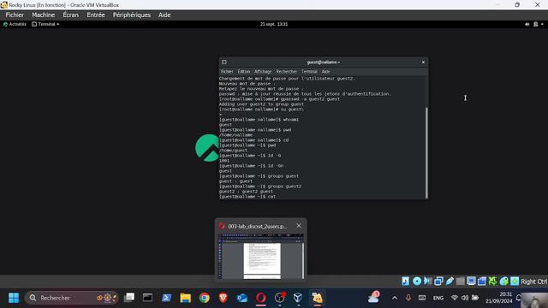The width and height of the screenshot is (548, 308).
Task: Open File Explorer from the taskbar
Action: tap(185, 298)
